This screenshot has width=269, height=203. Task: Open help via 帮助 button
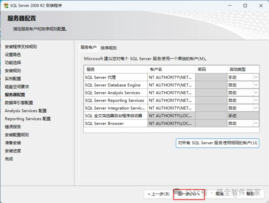pos(250,194)
